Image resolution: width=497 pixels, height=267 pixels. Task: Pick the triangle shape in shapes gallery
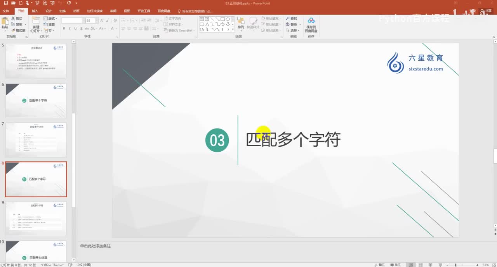tap(207, 24)
